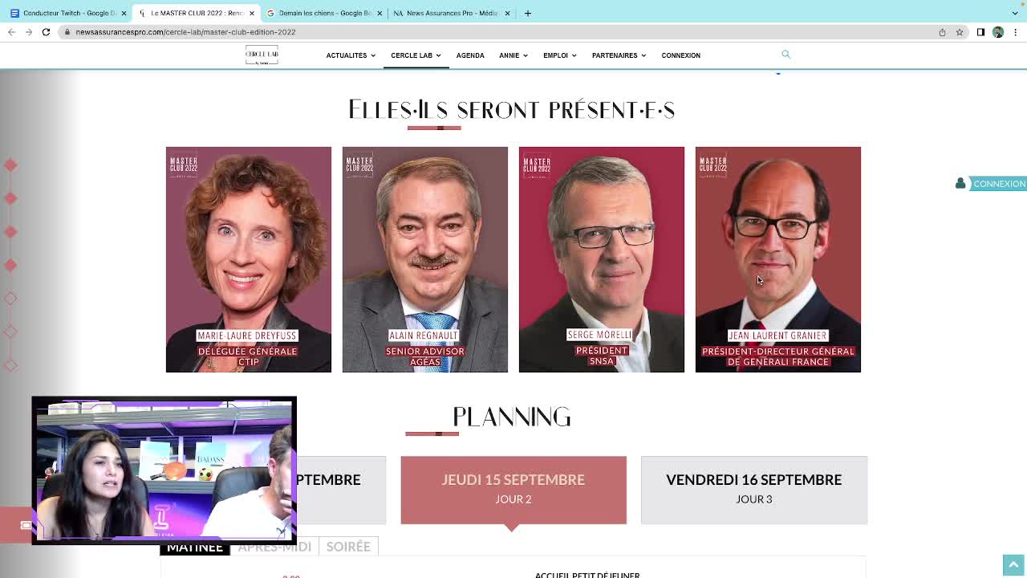The height and width of the screenshot is (578, 1027).
Task: Click the Cercle Lab logo
Action: [262, 55]
